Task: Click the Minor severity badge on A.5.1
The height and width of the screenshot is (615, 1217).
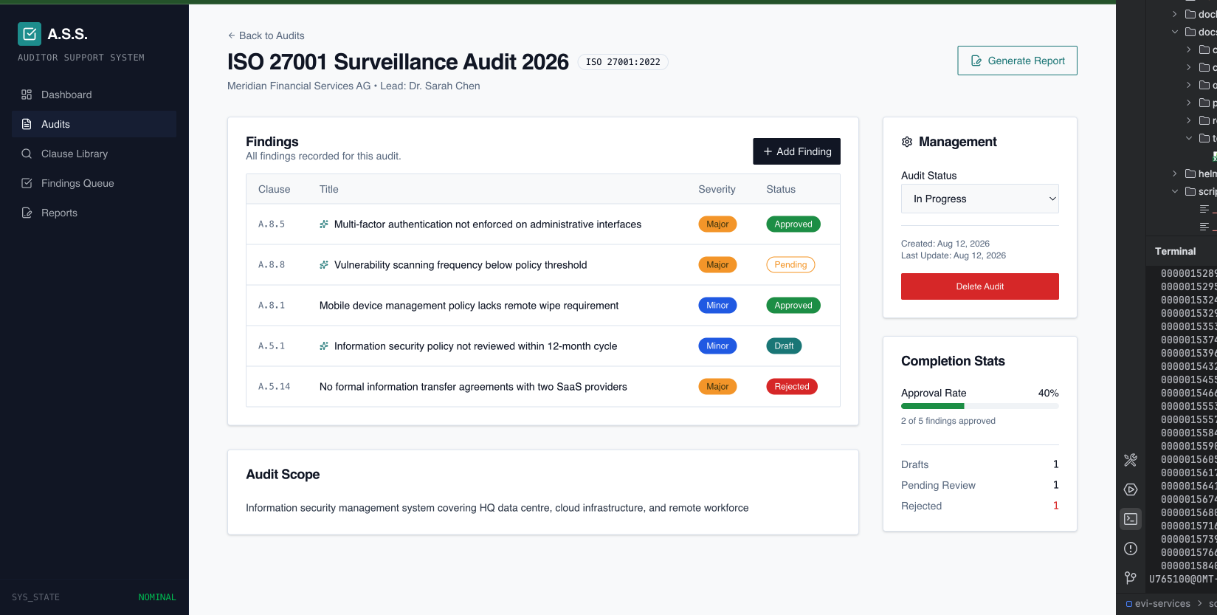Action: point(717,346)
